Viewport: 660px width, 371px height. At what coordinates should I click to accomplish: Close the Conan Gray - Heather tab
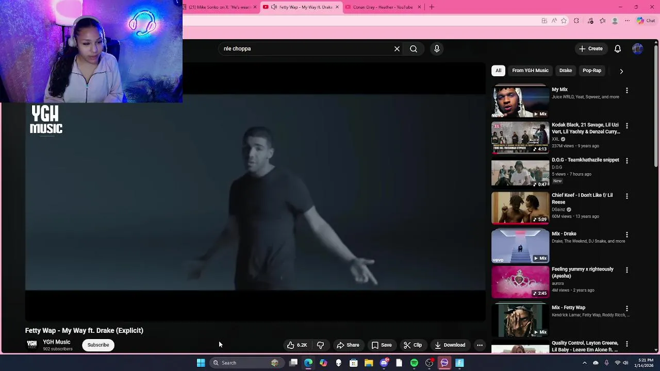[x=419, y=7]
